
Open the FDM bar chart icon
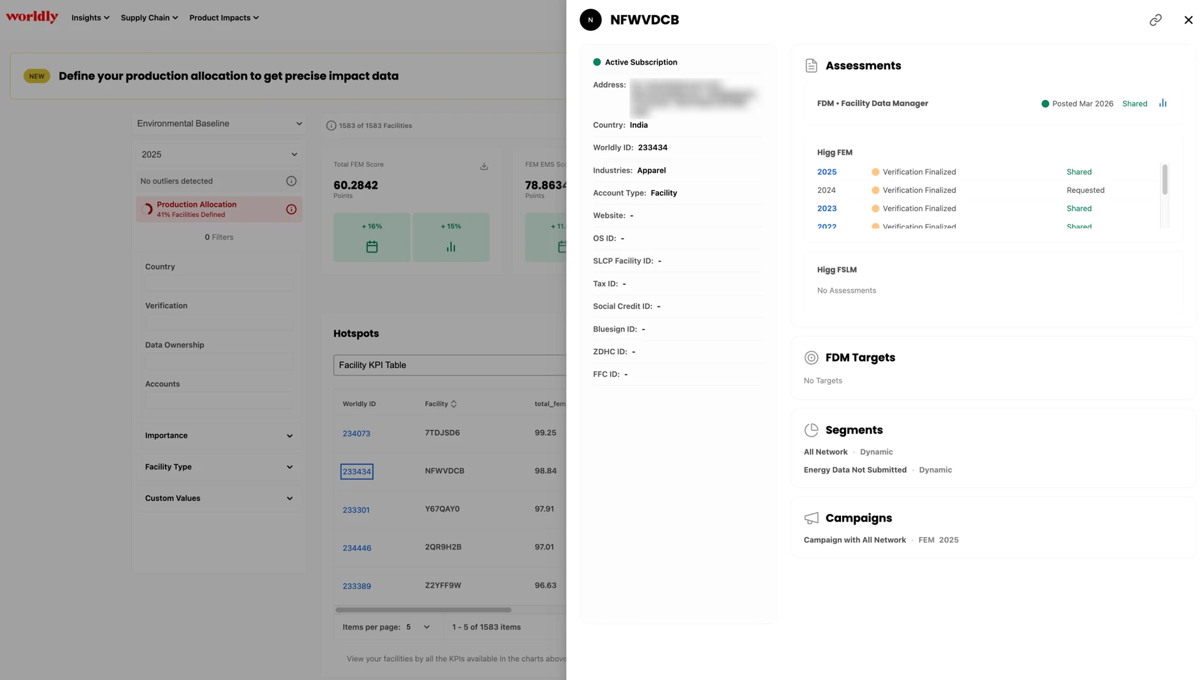tap(1163, 103)
